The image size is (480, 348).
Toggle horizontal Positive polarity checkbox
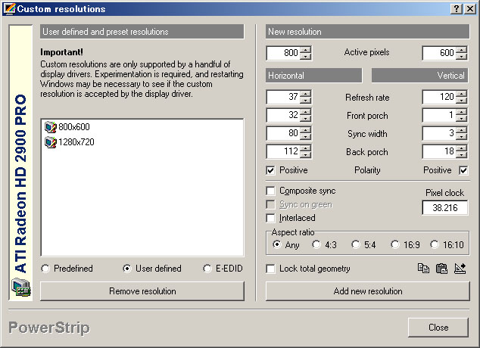point(270,170)
